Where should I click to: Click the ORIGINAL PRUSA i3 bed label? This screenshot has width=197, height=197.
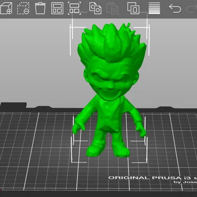tap(152, 178)
